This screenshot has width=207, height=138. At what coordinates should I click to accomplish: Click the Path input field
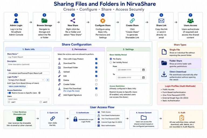(x=28, y=73)
